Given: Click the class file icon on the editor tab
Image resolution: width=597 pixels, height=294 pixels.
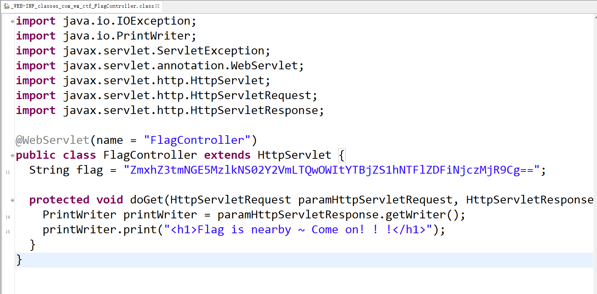Looking at the screenshot, I should tap(7, 6).
